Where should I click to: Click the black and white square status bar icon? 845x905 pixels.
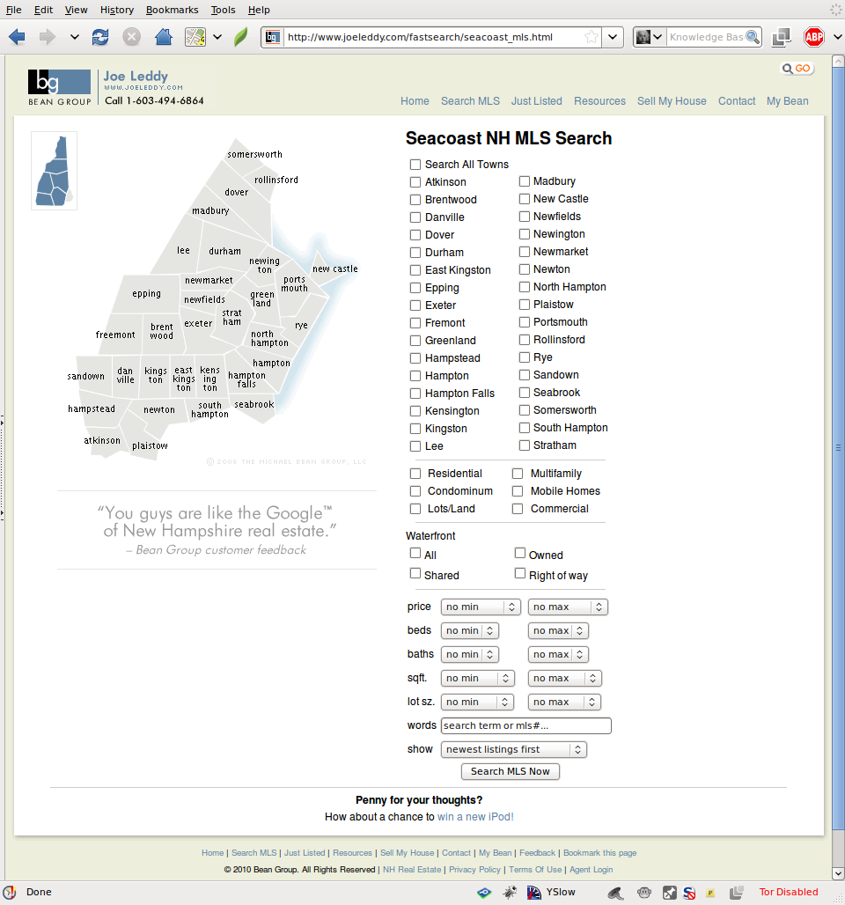(x=670, y=893)
